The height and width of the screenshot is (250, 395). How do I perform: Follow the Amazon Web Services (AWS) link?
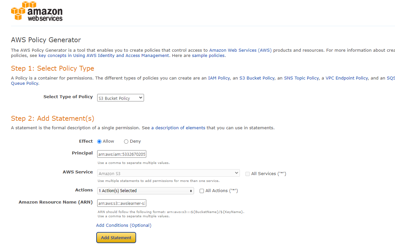(241, 50)
